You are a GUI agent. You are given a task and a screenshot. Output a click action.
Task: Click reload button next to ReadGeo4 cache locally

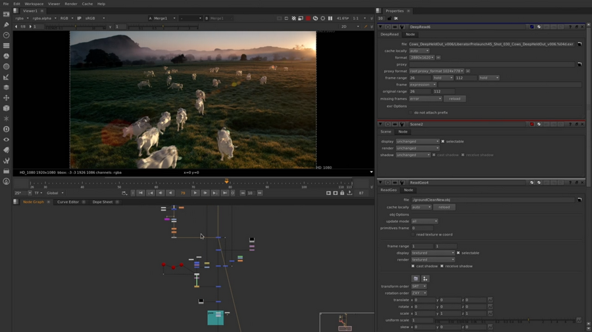pyautogui.click(x=444, y=207)
